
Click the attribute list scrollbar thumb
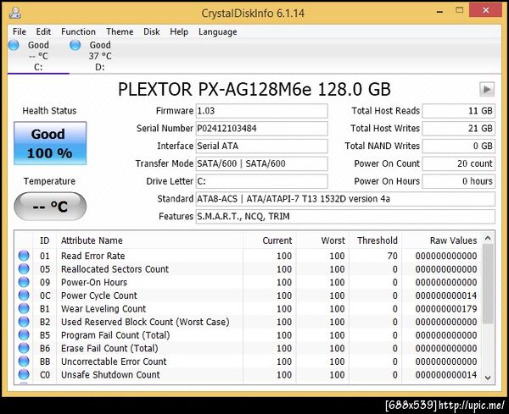tap(488, 284)
